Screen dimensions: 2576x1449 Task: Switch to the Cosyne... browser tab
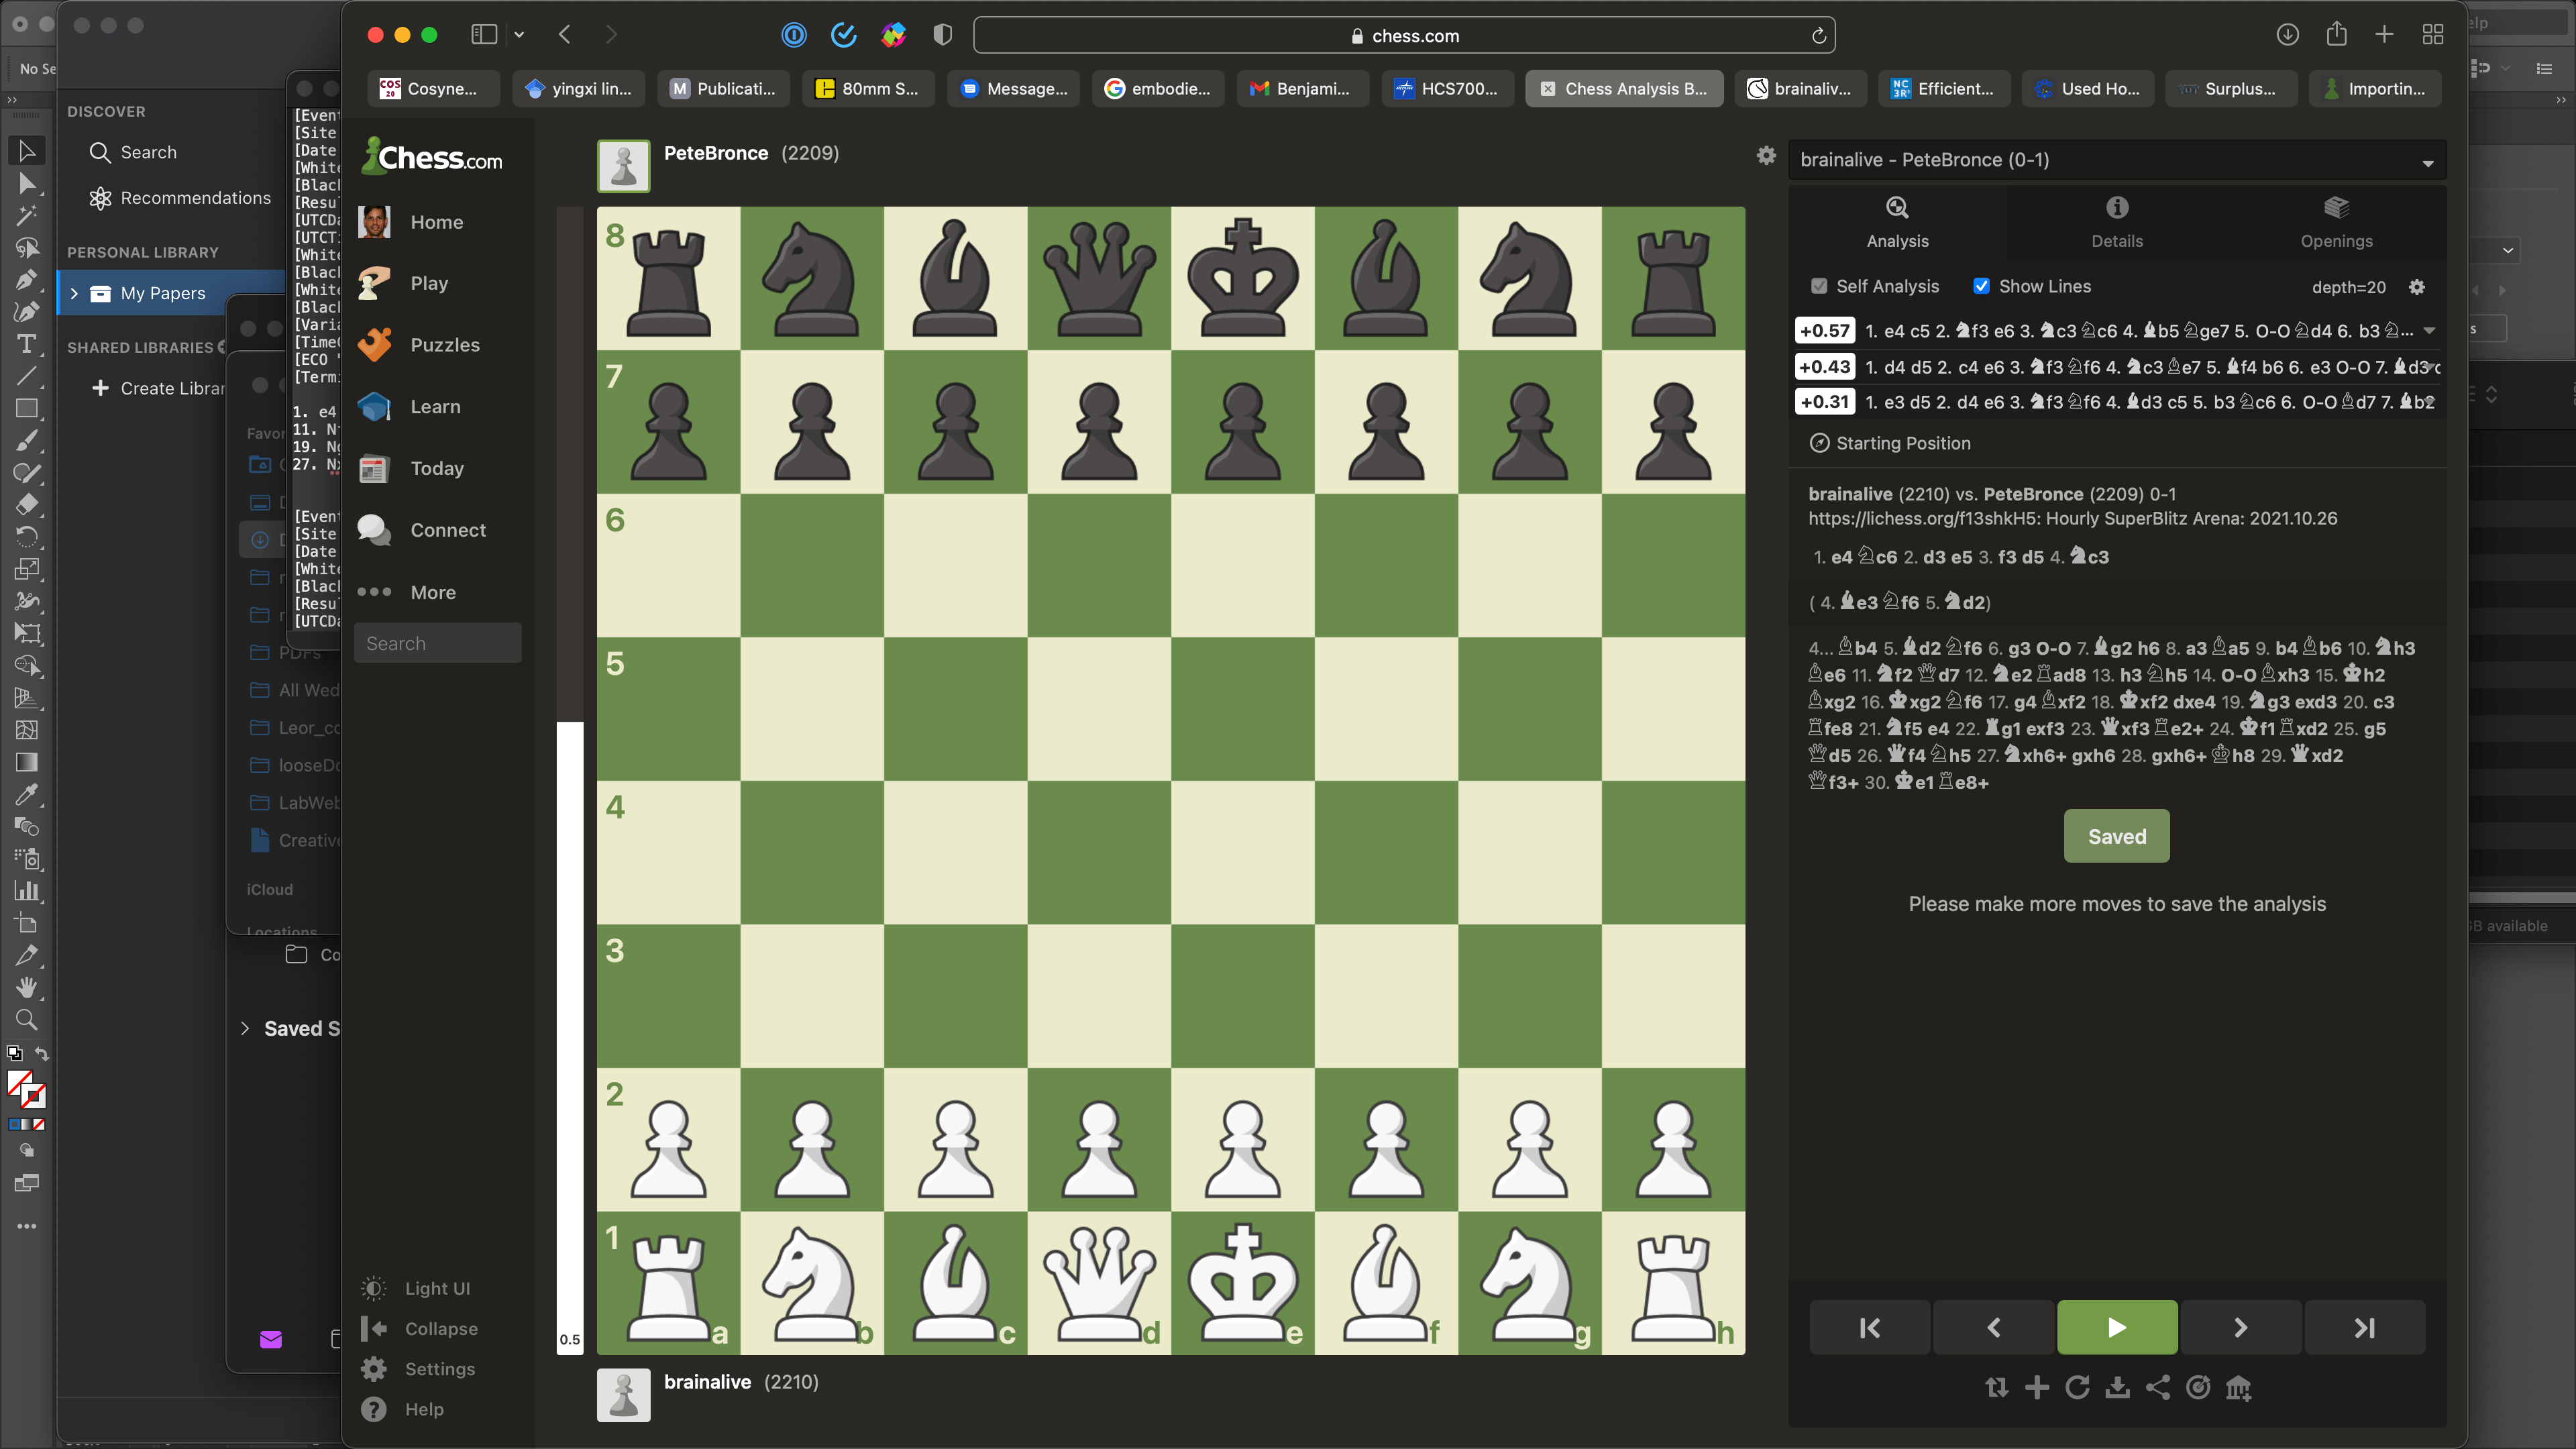coord(433,88)
